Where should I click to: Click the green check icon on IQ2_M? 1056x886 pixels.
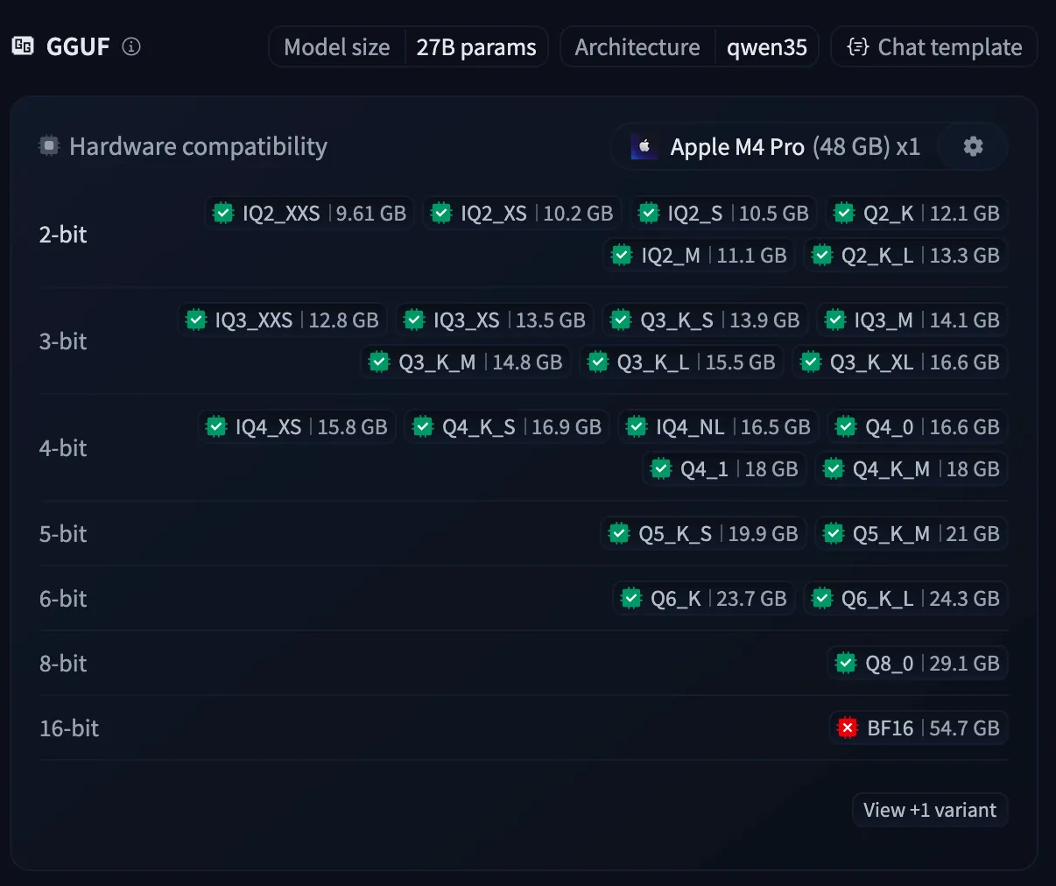pyautogui.click(x=621, y=255)
